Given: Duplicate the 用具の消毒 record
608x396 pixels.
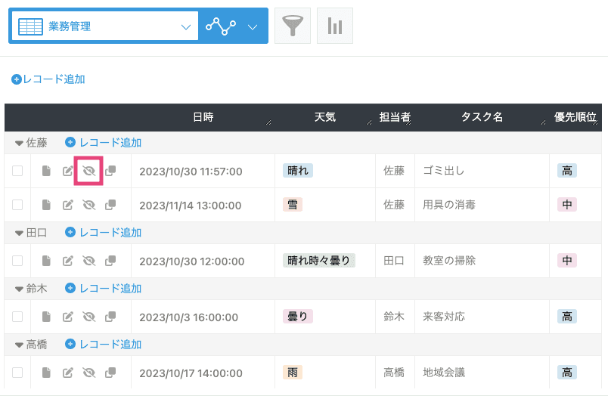Looking at the screenshot, I should coord(110,205).
